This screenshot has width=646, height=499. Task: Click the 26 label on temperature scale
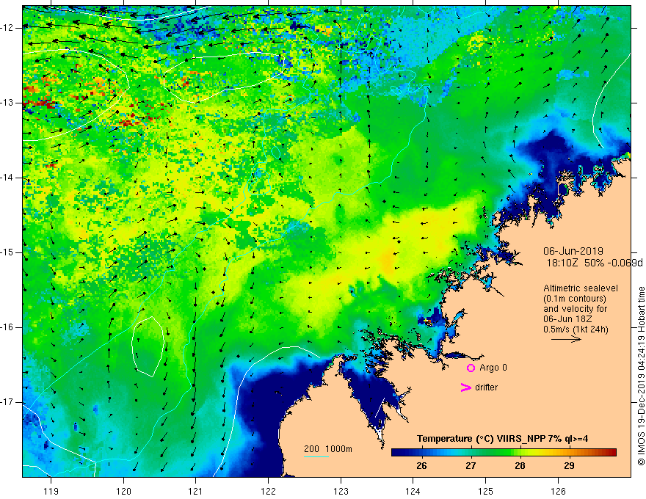click(421, 466)
